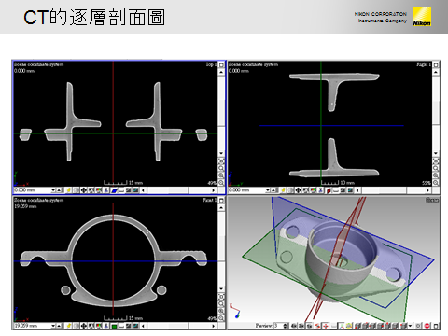The width and height of the screenshot is (448, 336).
Task: Click right arrow of Right view horizontal scrollbar
Action: (428, 190)
